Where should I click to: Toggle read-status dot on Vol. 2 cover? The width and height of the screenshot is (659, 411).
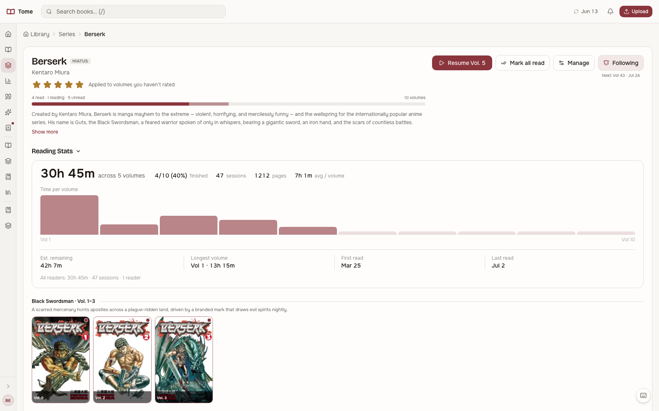[x=148, y=320]
